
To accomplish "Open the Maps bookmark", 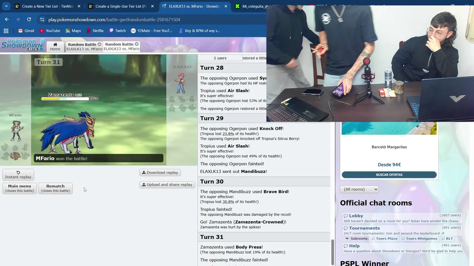I will pyautogui.click(x=73, y=31).
